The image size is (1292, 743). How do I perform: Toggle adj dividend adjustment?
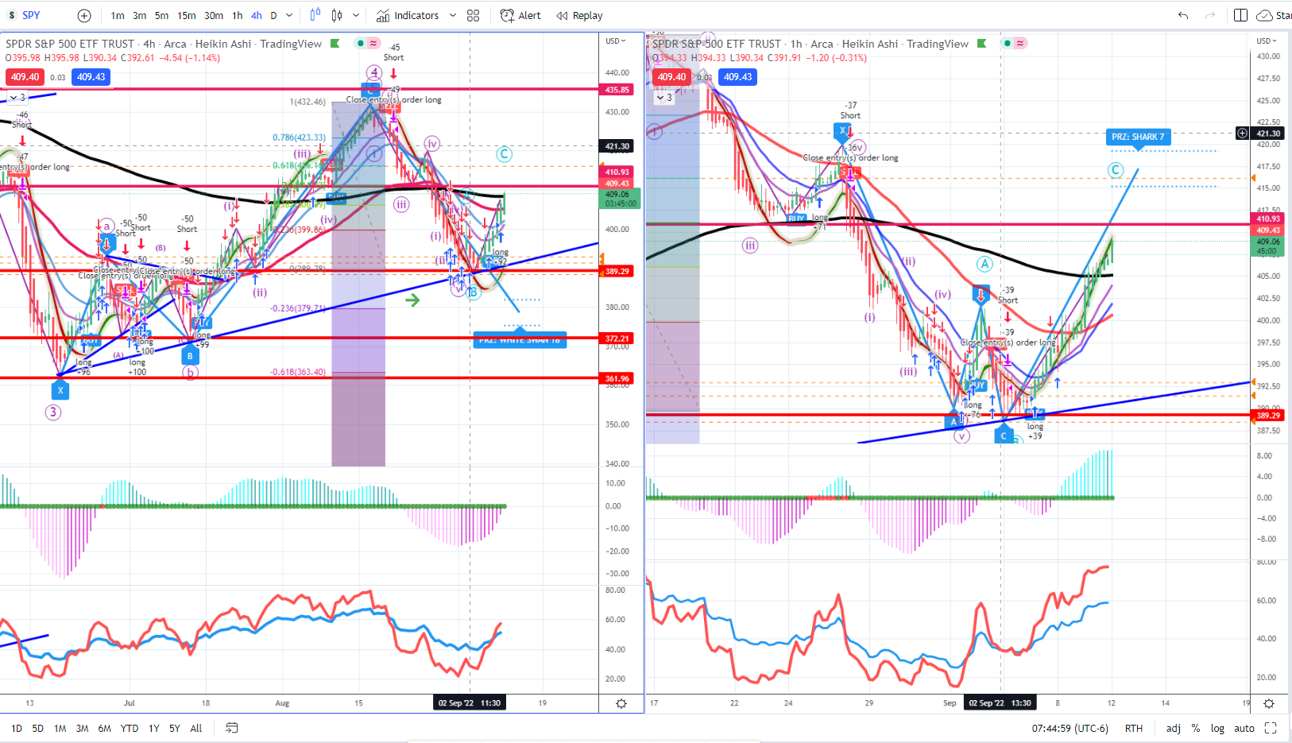[1173, 728]
